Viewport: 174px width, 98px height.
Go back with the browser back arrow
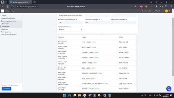pyautogui.click(x=2, y=7)
